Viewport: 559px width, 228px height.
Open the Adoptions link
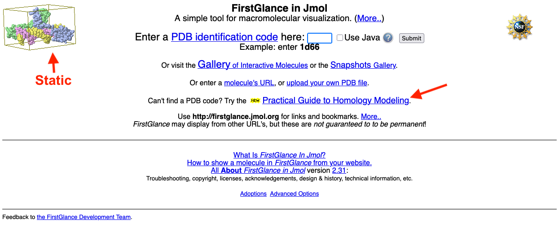pos(253,194)
